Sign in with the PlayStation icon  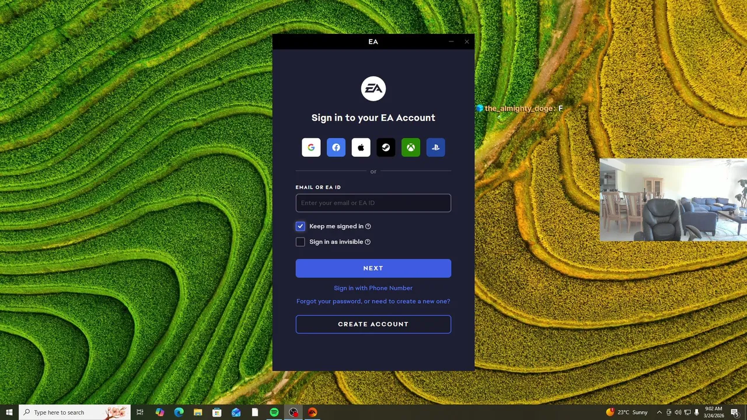(x=435, y=148)
